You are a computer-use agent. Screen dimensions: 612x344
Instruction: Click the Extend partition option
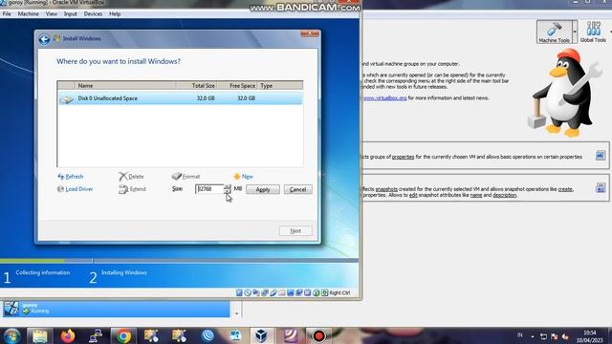(132, 189)
